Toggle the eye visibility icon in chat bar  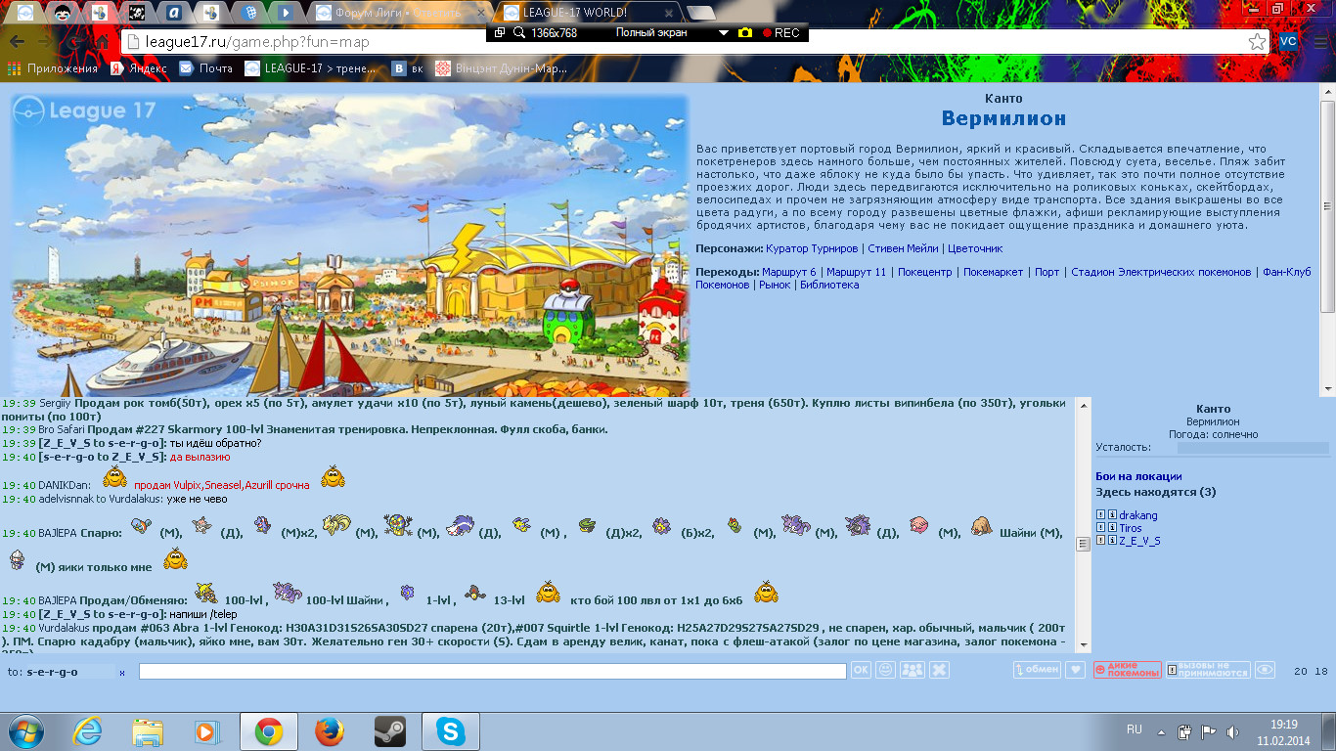click(x=1266, y=670)
